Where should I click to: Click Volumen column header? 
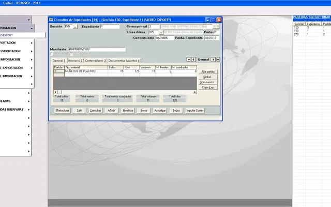pos(147,67)
